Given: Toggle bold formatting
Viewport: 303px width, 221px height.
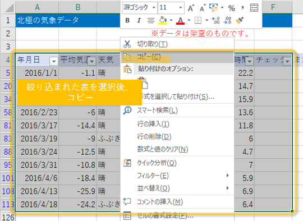Looking at the screenshot, I should (127, 20).
